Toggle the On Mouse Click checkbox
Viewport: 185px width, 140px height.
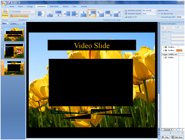[159, 14]
